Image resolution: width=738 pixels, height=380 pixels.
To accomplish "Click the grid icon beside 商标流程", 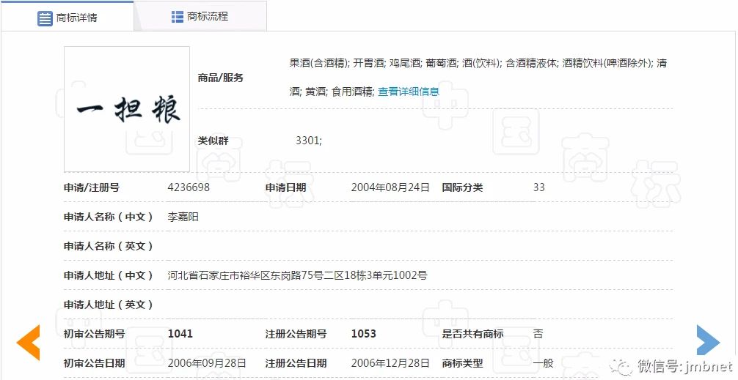I will 177,17.
